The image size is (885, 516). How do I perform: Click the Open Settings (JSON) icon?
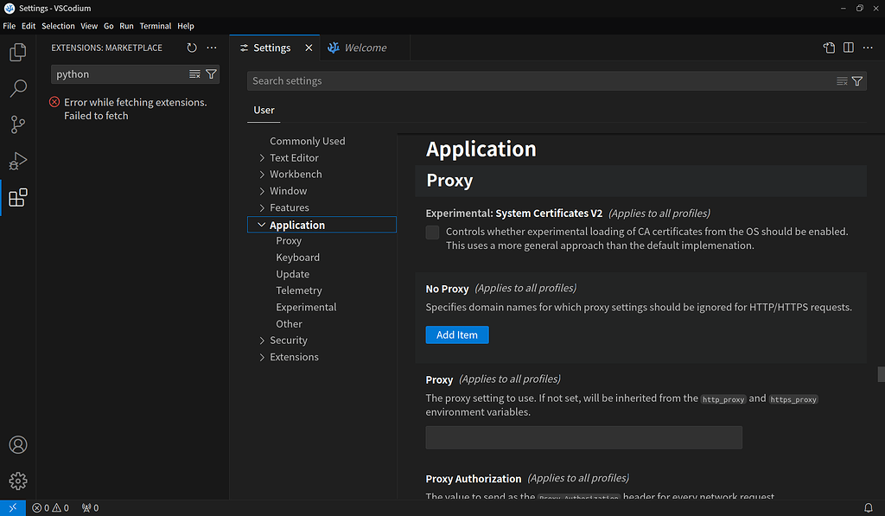coord(829,48)
